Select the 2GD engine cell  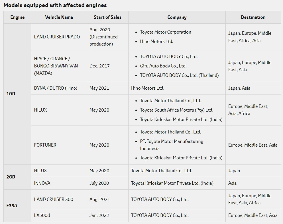[x=11, y=177]
